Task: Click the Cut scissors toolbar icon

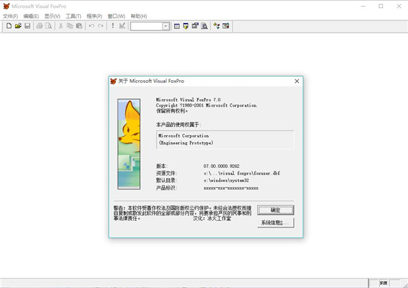Action: coord(61,26)
